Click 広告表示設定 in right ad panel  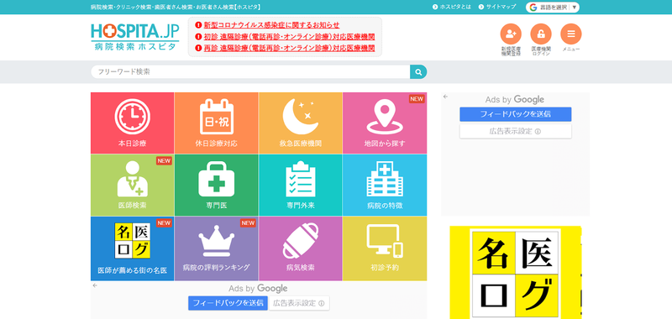[516, 132]
